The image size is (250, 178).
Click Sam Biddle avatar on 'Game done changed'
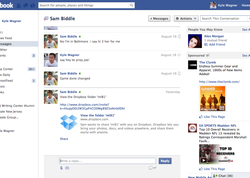(51, 78)
